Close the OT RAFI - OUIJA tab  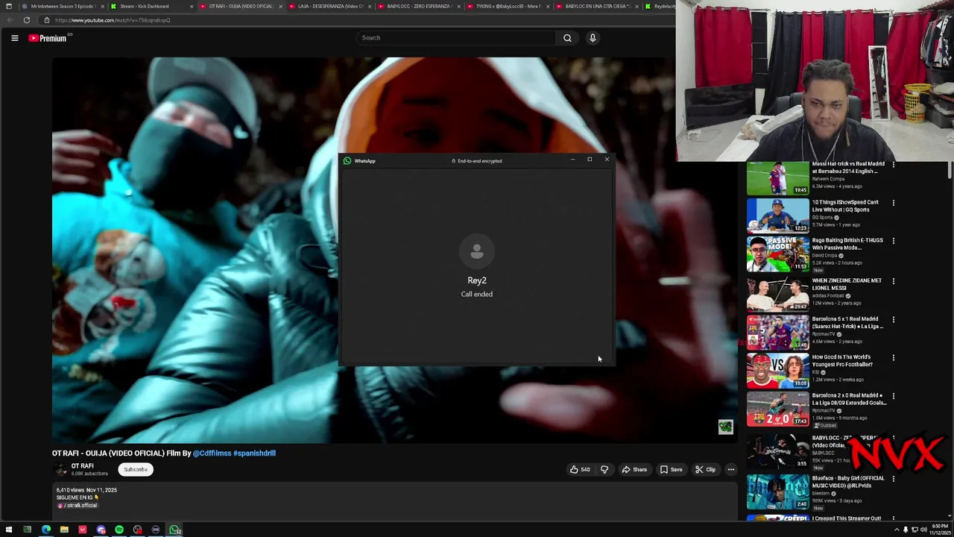point(280,6)
